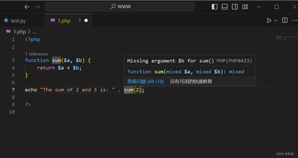Click the "return" keyword on line 4
The height and width of the screenshot is (158, 298).
point(46,68)
